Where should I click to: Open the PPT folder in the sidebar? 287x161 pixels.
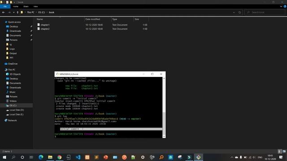pyautogui.click(x=11, y=58)
